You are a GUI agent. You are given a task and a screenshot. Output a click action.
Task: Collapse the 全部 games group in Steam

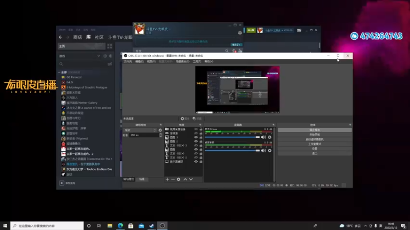(59, 72)
